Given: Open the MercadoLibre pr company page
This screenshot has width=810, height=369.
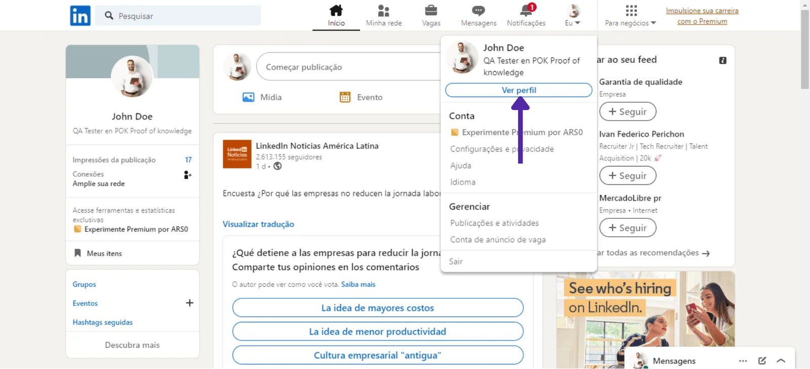Looking at the screenshot, I should pos(630,198).
